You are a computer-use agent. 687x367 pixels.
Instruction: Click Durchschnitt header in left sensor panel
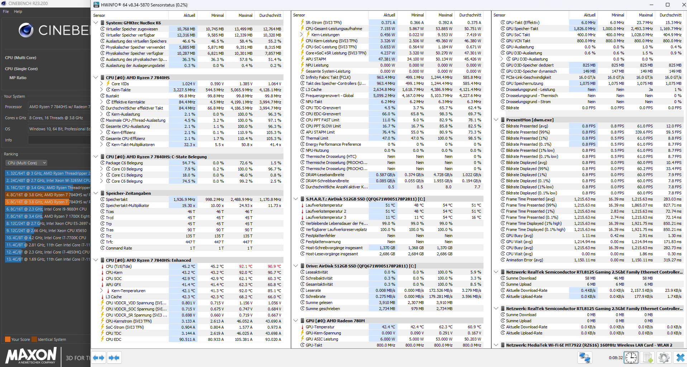point(269,15)
